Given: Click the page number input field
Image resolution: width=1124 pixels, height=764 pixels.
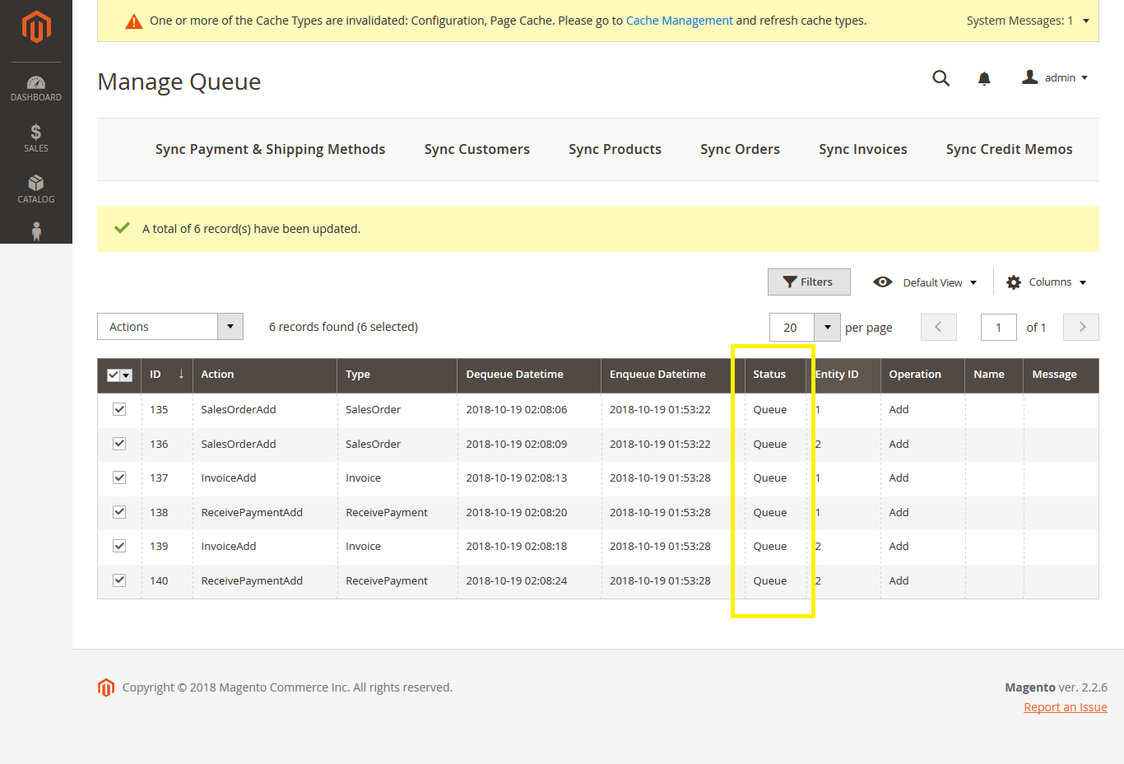Looking at the screenshot, I should tap(998, 327).
